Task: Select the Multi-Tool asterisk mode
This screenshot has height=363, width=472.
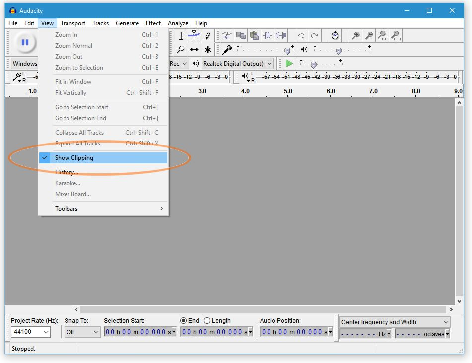Action: point(207,49)
